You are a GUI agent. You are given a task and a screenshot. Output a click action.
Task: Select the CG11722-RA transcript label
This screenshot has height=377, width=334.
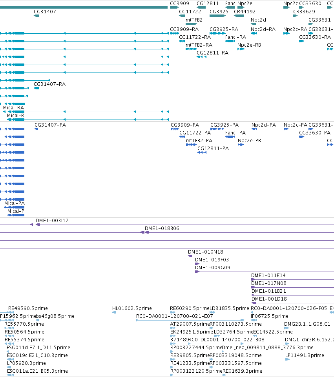click(195, 37)
